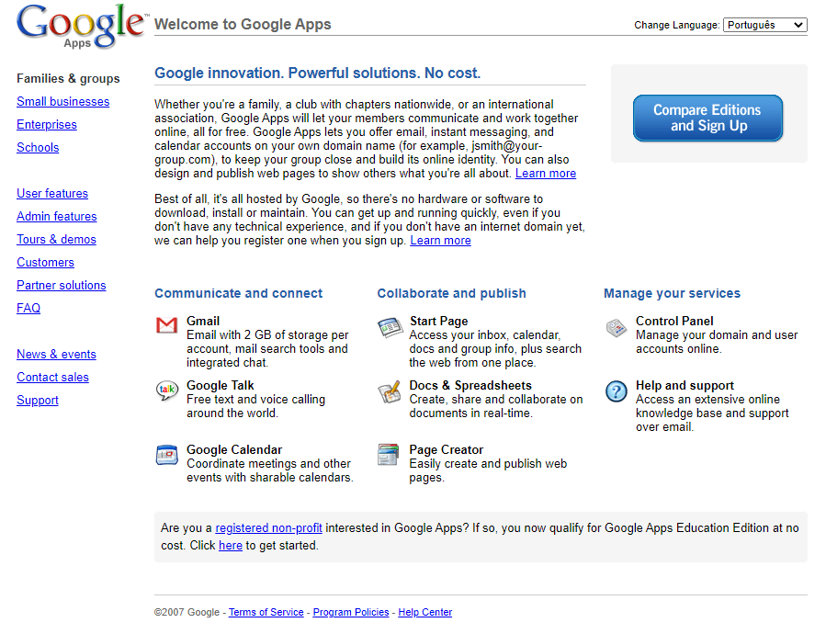Viewport: 826px width, 634px height.
Task: Go to Enterprises in the sidebar
Action: 47,125
